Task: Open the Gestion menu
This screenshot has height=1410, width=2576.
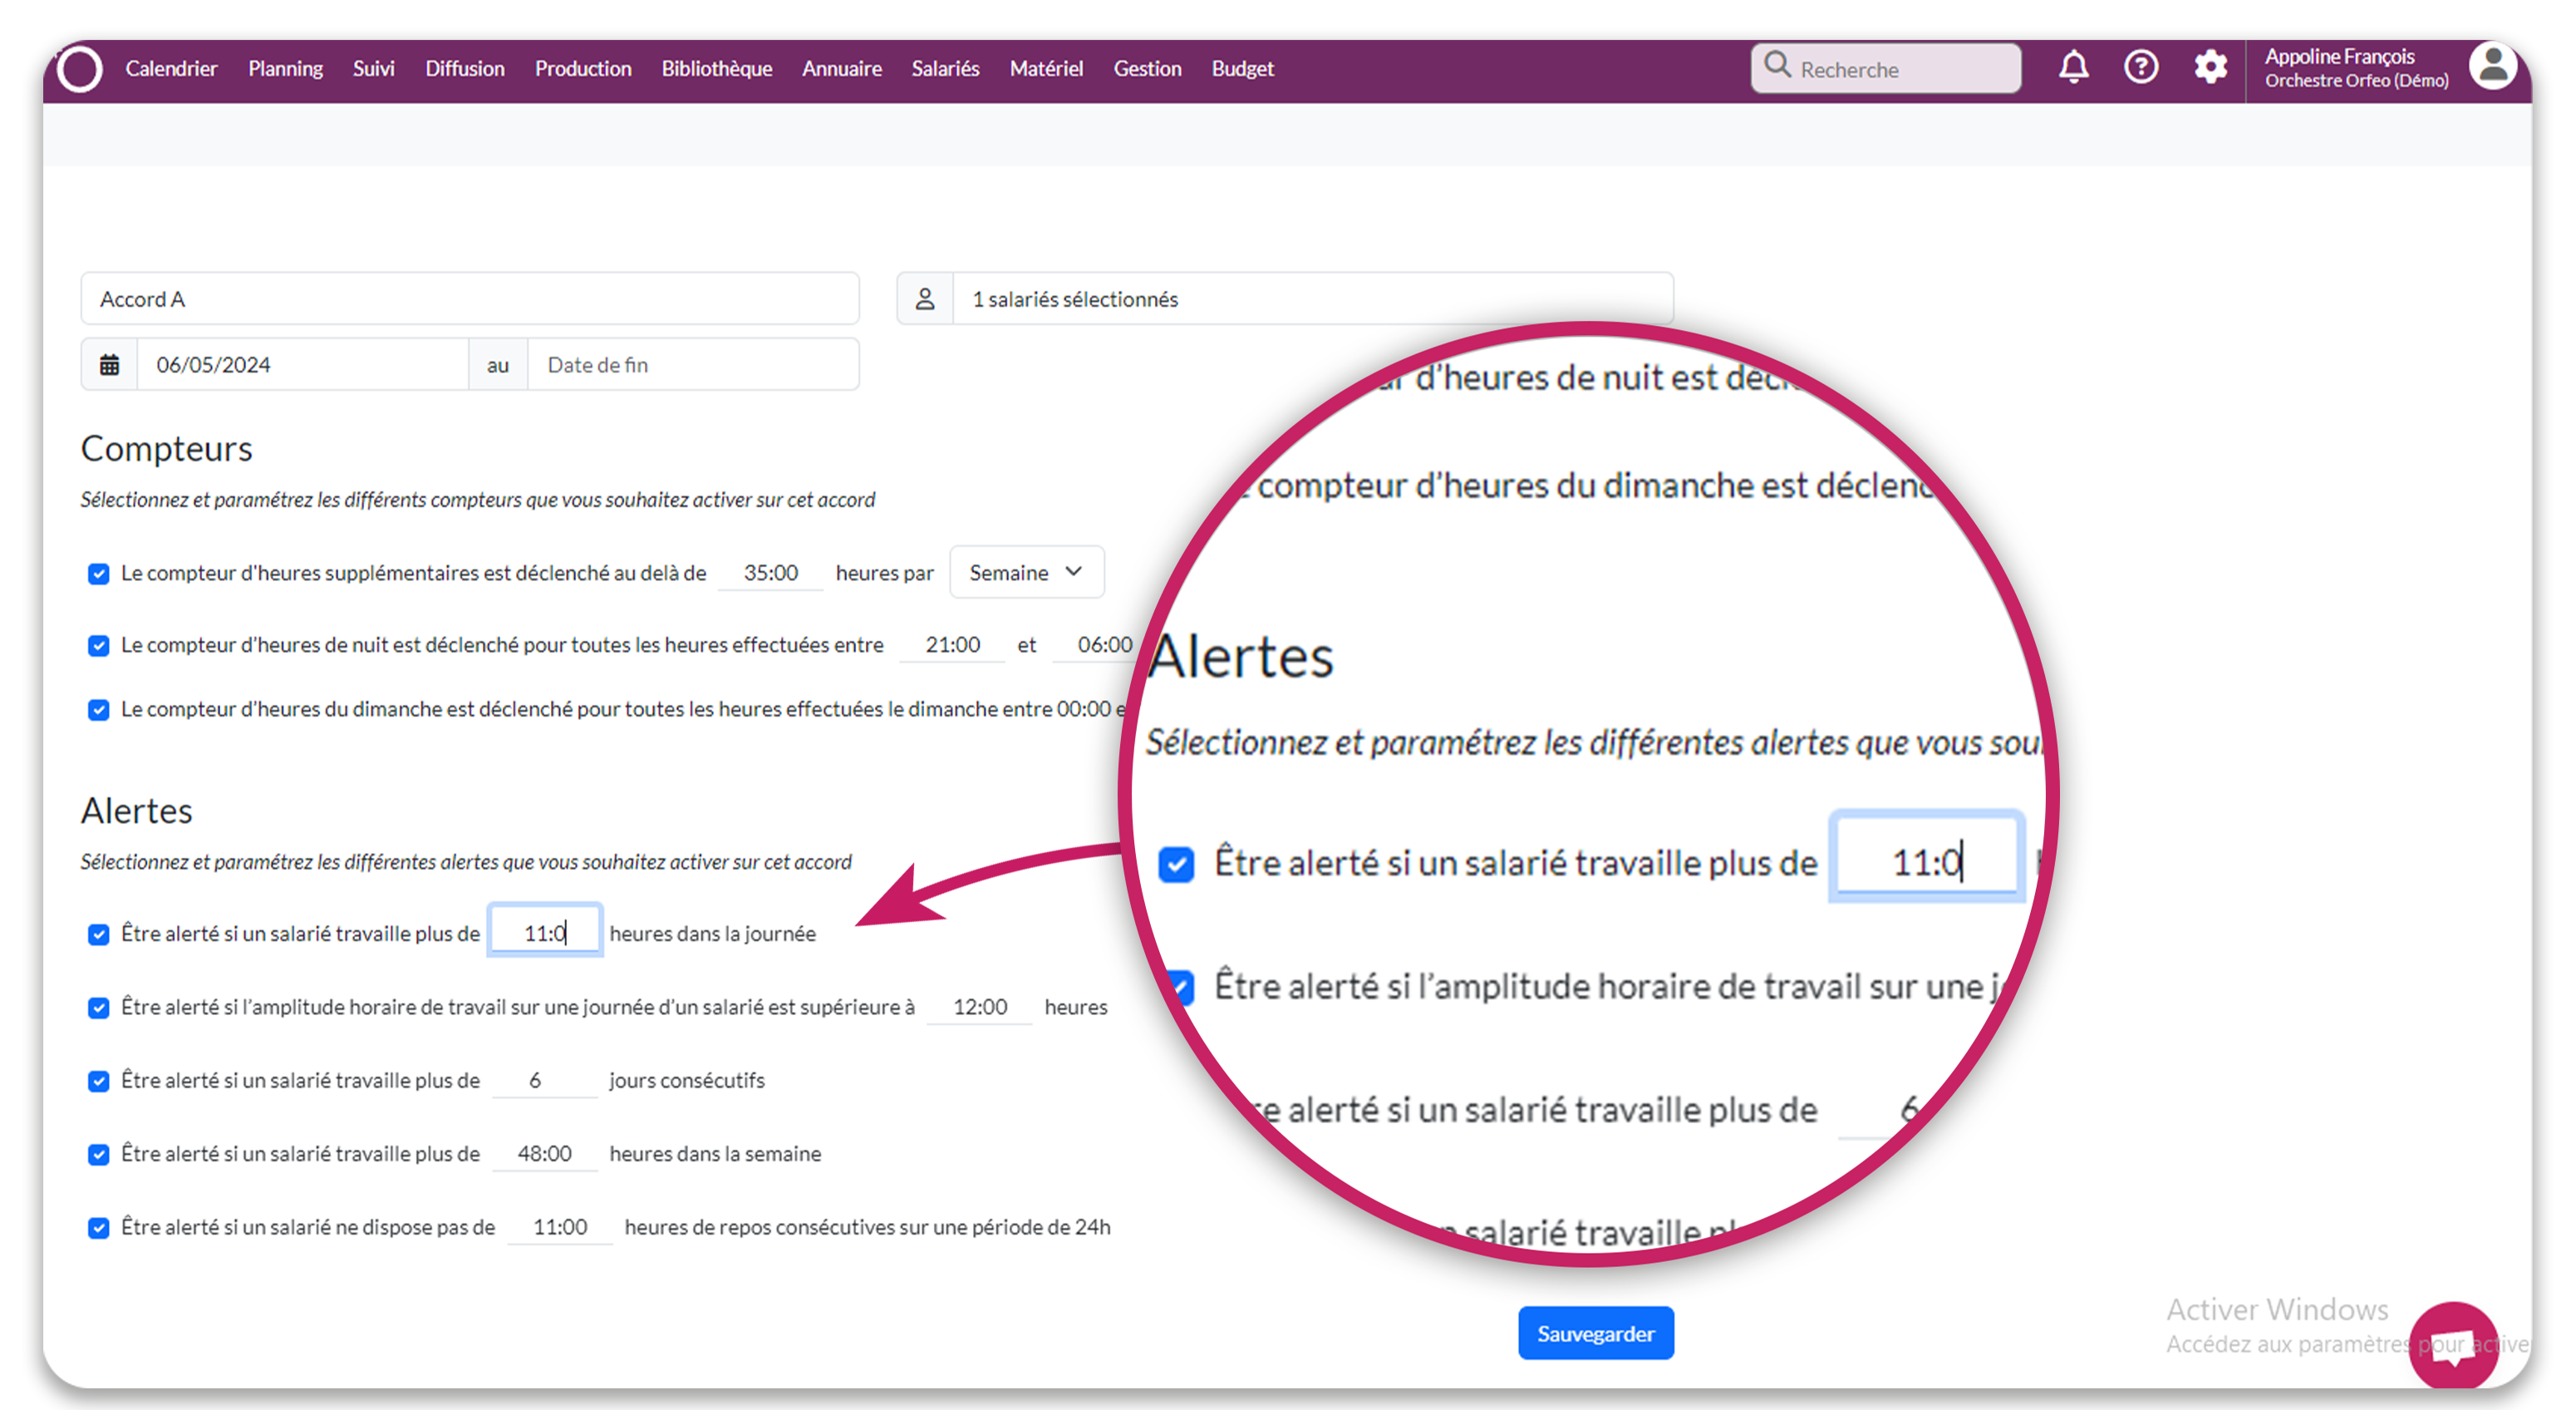Action: click(1147, 69)
